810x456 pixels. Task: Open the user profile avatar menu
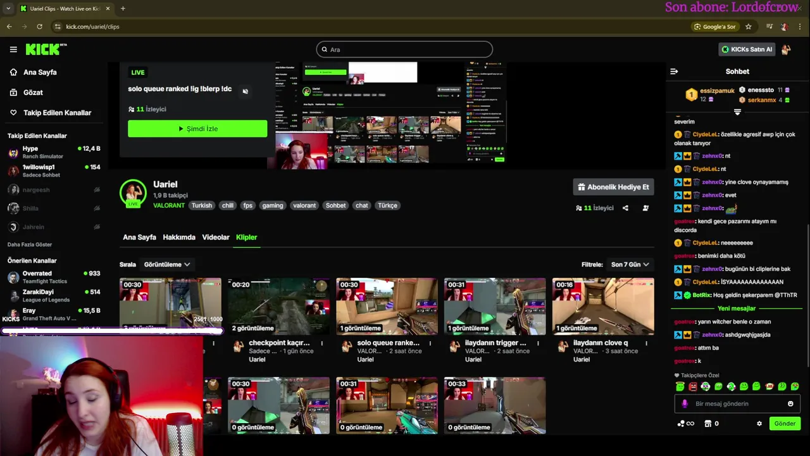coord(786,49)
